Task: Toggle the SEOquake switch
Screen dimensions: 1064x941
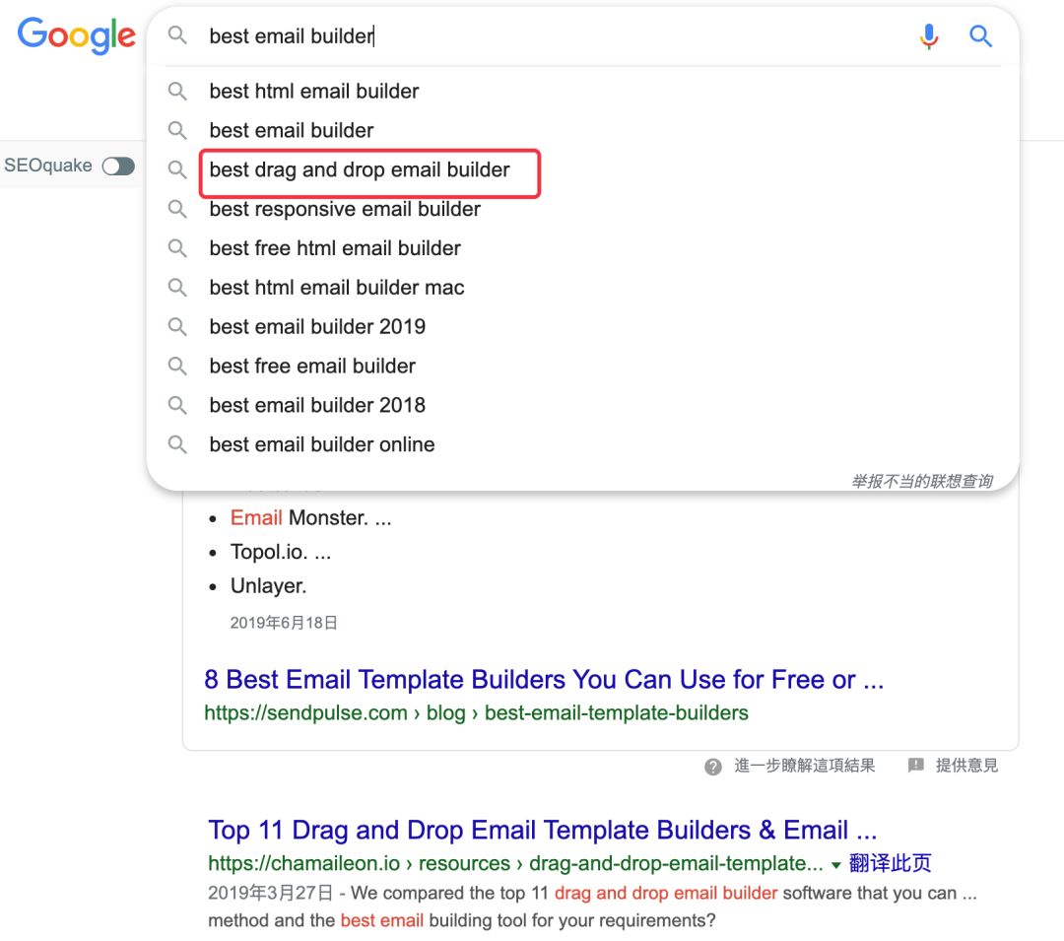Action: pyautogui.click(x=119, y=167)
